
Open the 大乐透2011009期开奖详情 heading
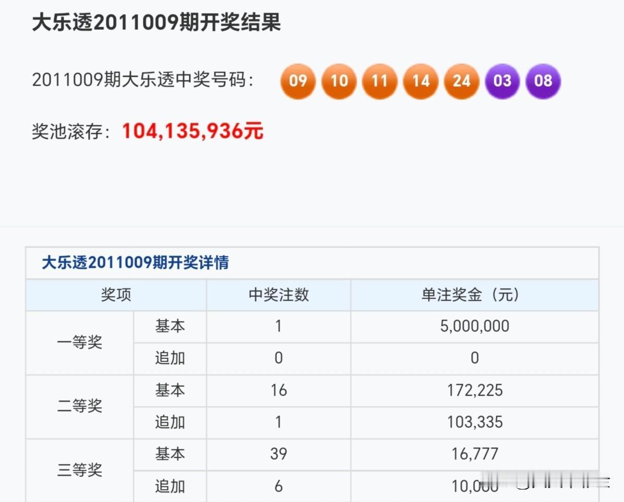(x=135, y=262)
